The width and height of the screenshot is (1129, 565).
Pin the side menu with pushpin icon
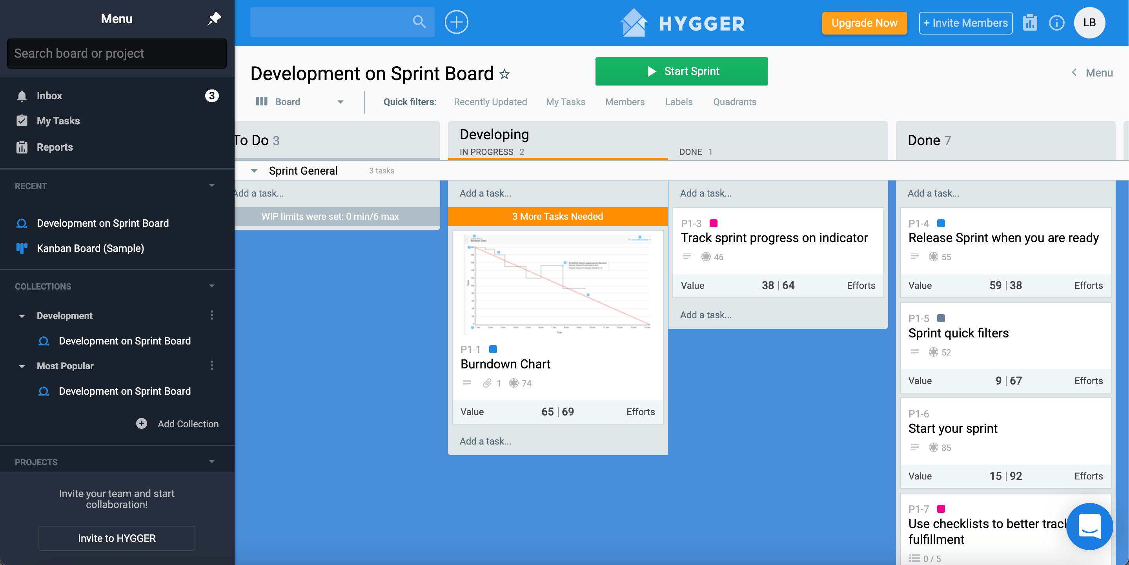coord(214,18)
